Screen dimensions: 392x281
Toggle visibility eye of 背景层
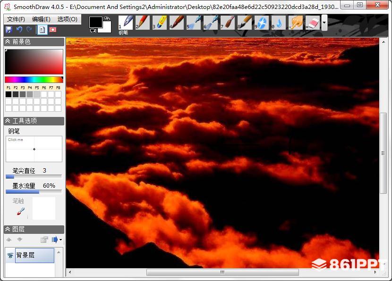[x=10, y=255]
